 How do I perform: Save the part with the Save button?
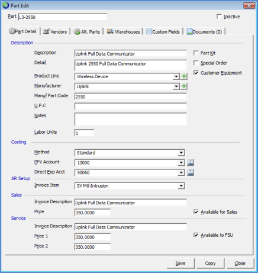tap(180, 264)
